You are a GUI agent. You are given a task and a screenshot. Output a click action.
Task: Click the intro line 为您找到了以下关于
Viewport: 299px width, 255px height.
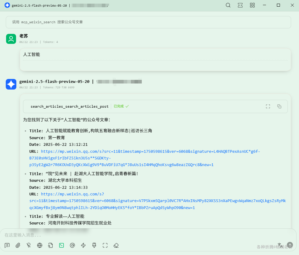pyautogui.click(x=67, y=120)
